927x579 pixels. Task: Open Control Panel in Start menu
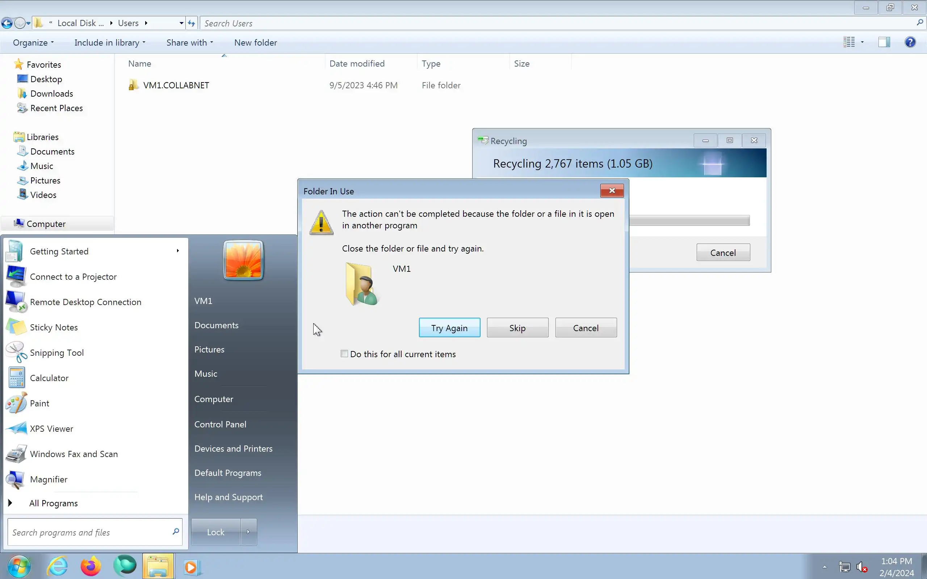click(x=220, y=424)
